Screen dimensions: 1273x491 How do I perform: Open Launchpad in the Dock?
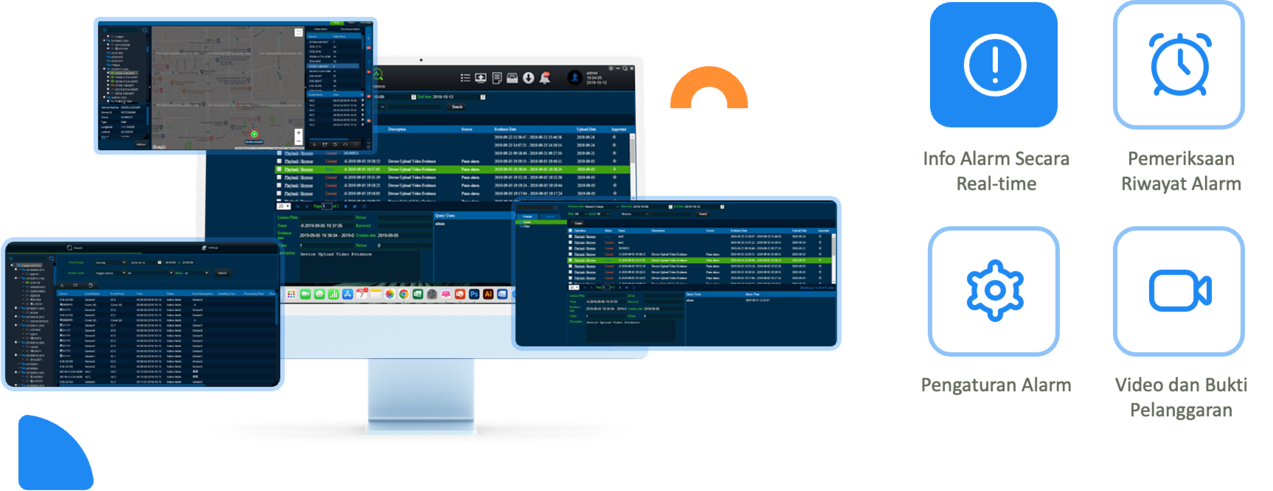(291, 295)
